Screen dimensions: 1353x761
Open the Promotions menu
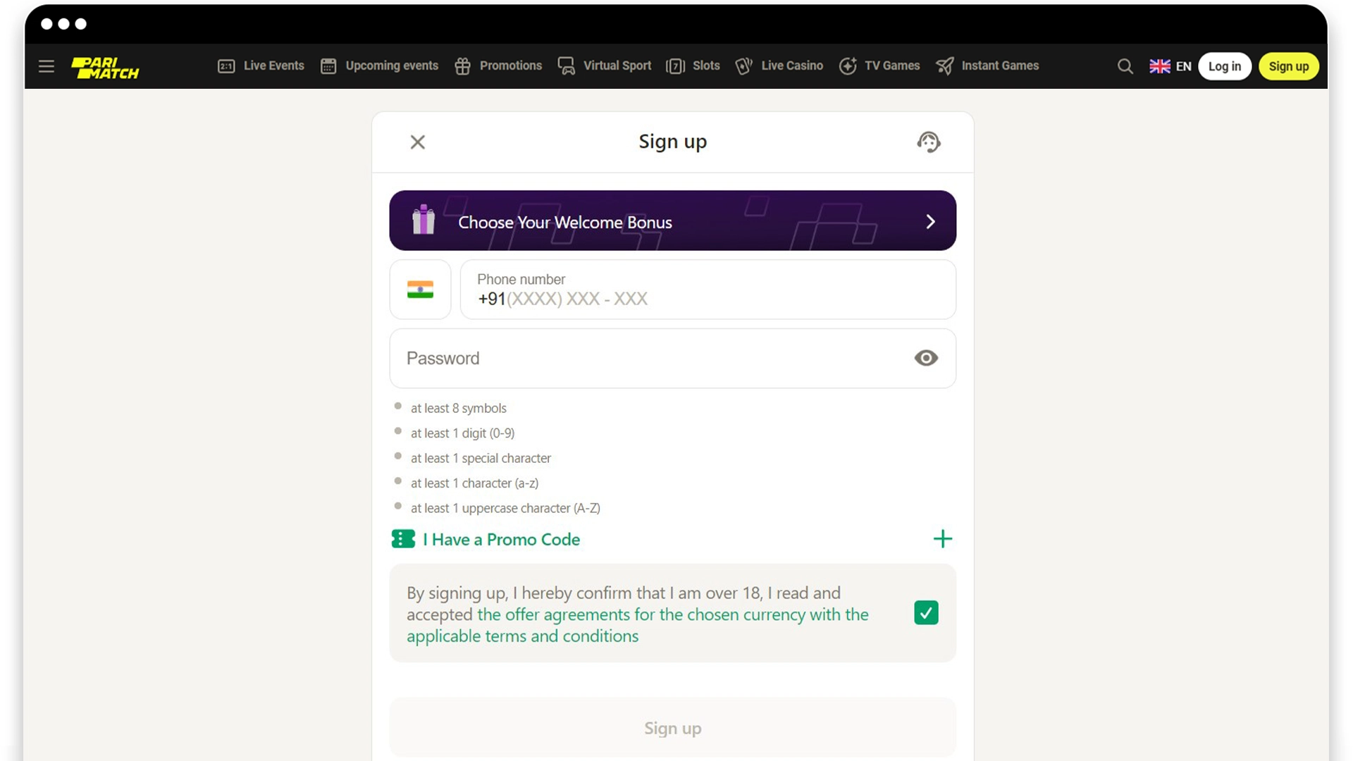498,66
